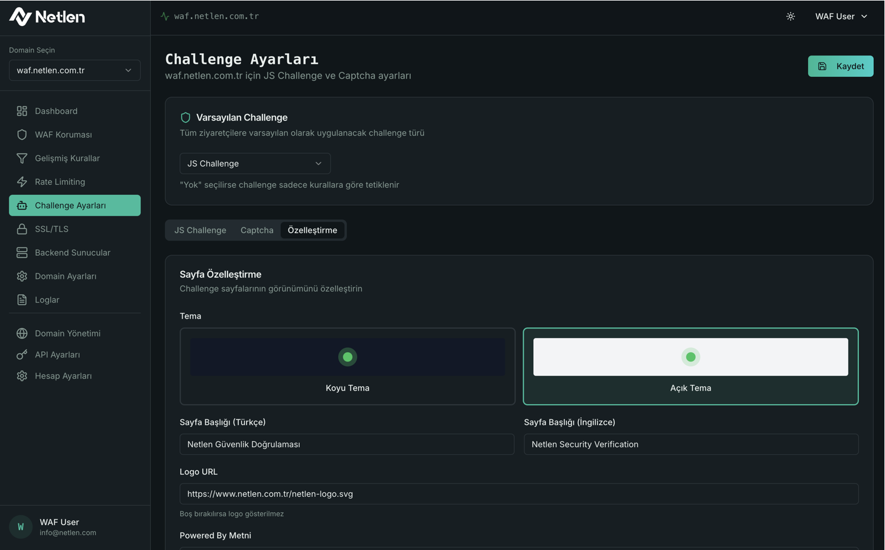Open the domain selector dropdown
885x550 pixels.
coord(74,70)
